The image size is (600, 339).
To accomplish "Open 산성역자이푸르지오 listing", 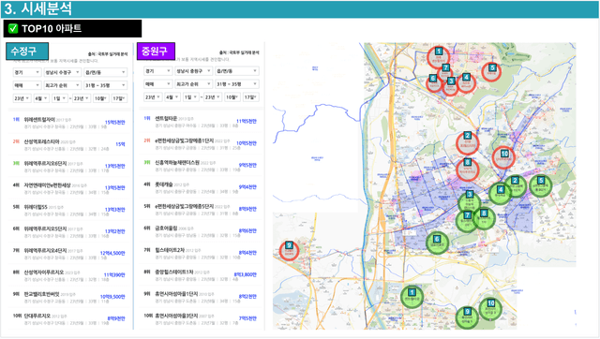I will pyautogui.click(x=68, y=275).
